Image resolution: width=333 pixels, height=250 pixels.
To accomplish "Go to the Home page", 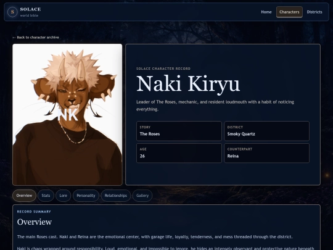I will 266,12.
